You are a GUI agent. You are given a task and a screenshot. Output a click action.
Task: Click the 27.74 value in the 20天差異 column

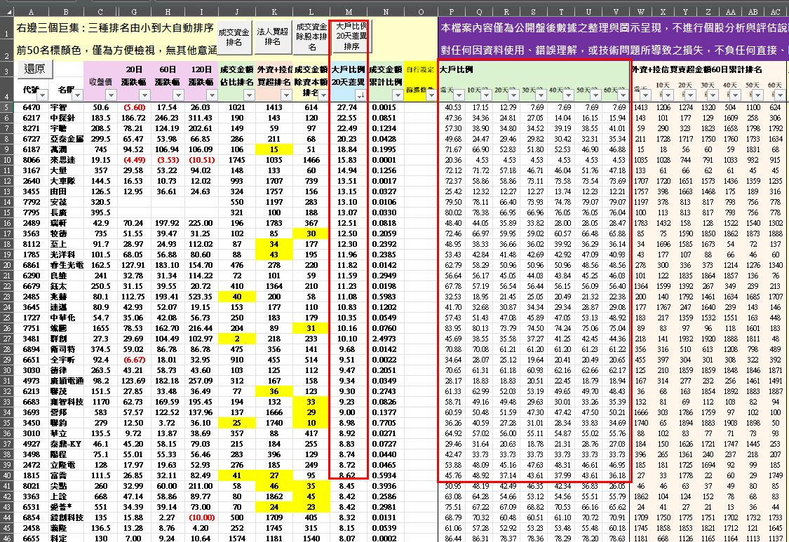[x=347, y=107]
